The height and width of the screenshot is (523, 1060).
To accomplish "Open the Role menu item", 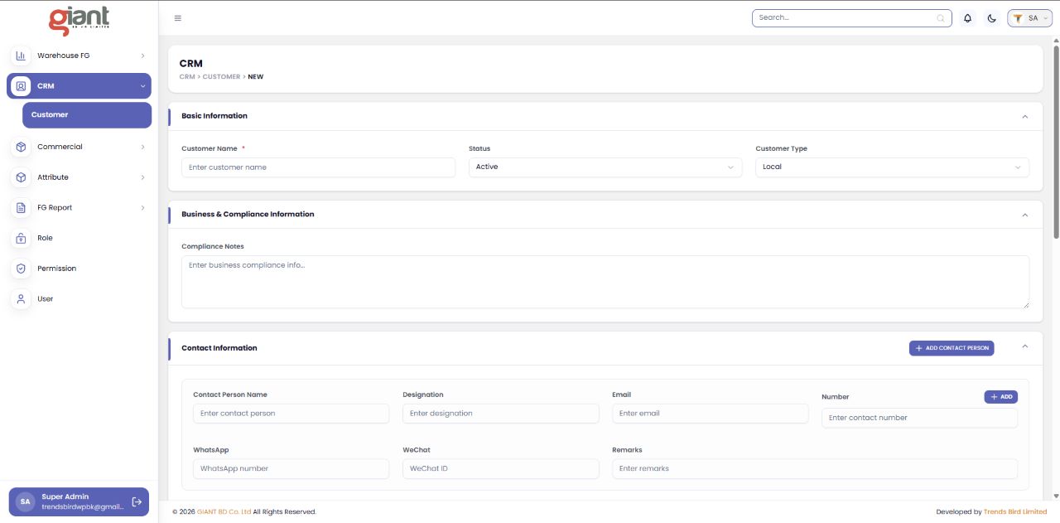I will tap(79, 238).
